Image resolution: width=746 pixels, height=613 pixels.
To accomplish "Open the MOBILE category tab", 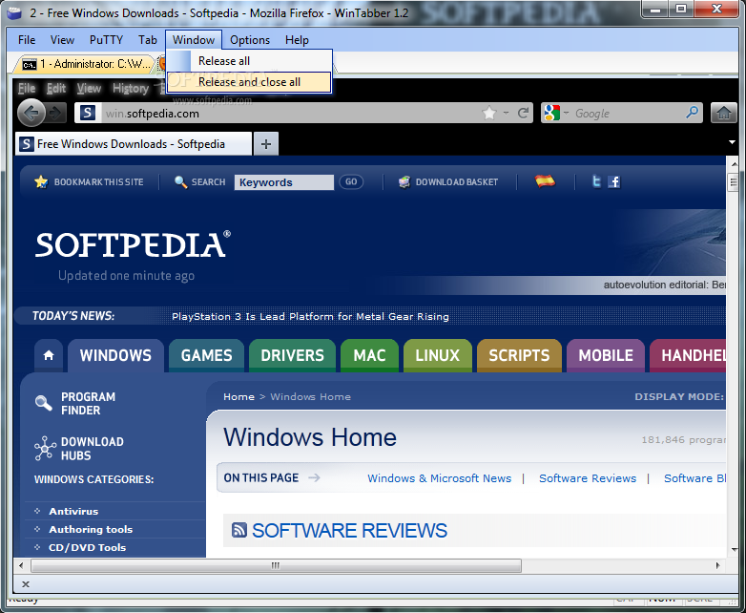I will click(x=606, y=355).
